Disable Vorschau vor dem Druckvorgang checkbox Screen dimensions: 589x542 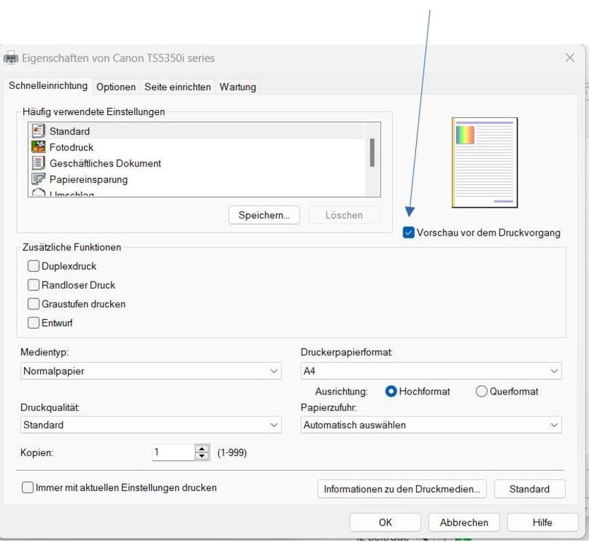(408, 233)
